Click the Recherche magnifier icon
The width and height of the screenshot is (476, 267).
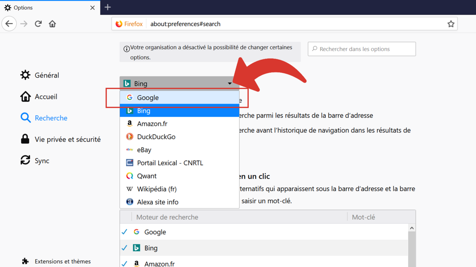(25, 117)
